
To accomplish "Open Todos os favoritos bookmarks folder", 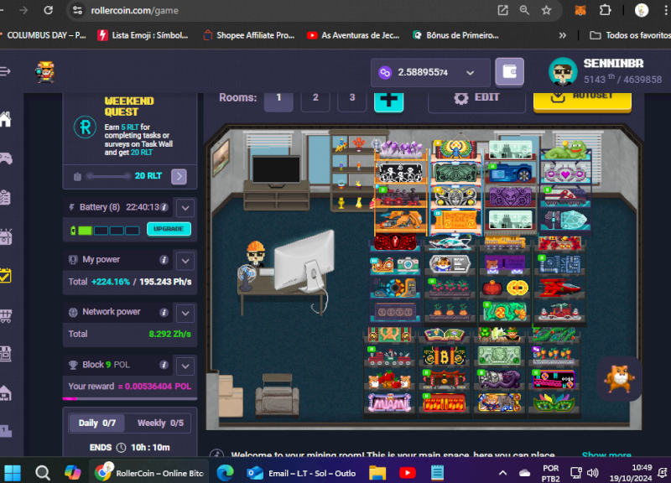I will [x=630, y=35].
